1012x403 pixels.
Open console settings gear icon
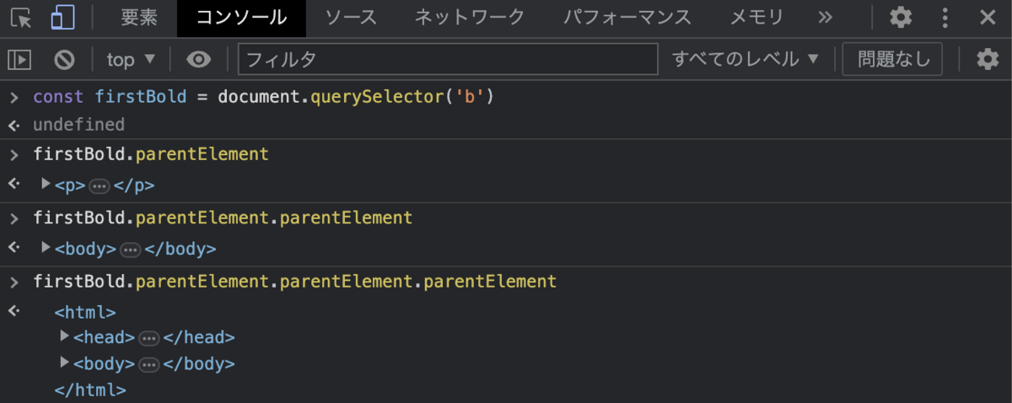click(x=988, y=59)
